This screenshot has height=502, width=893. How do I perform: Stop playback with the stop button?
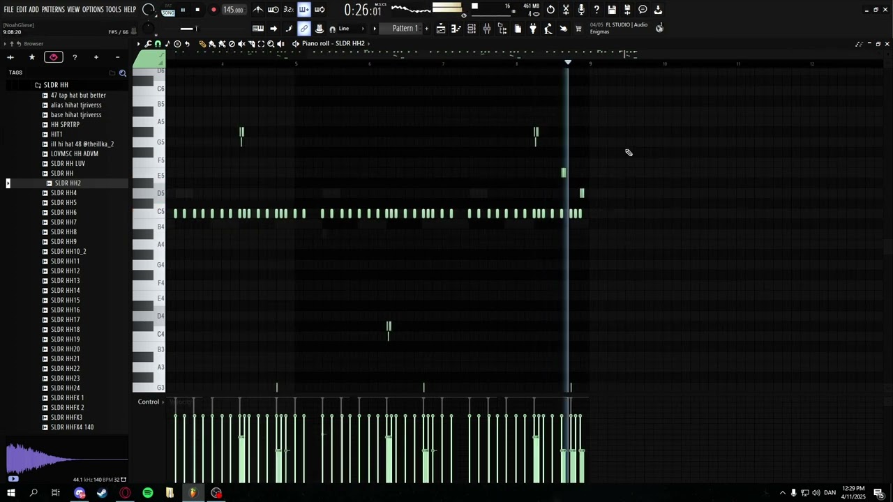(x=197, y=10)
